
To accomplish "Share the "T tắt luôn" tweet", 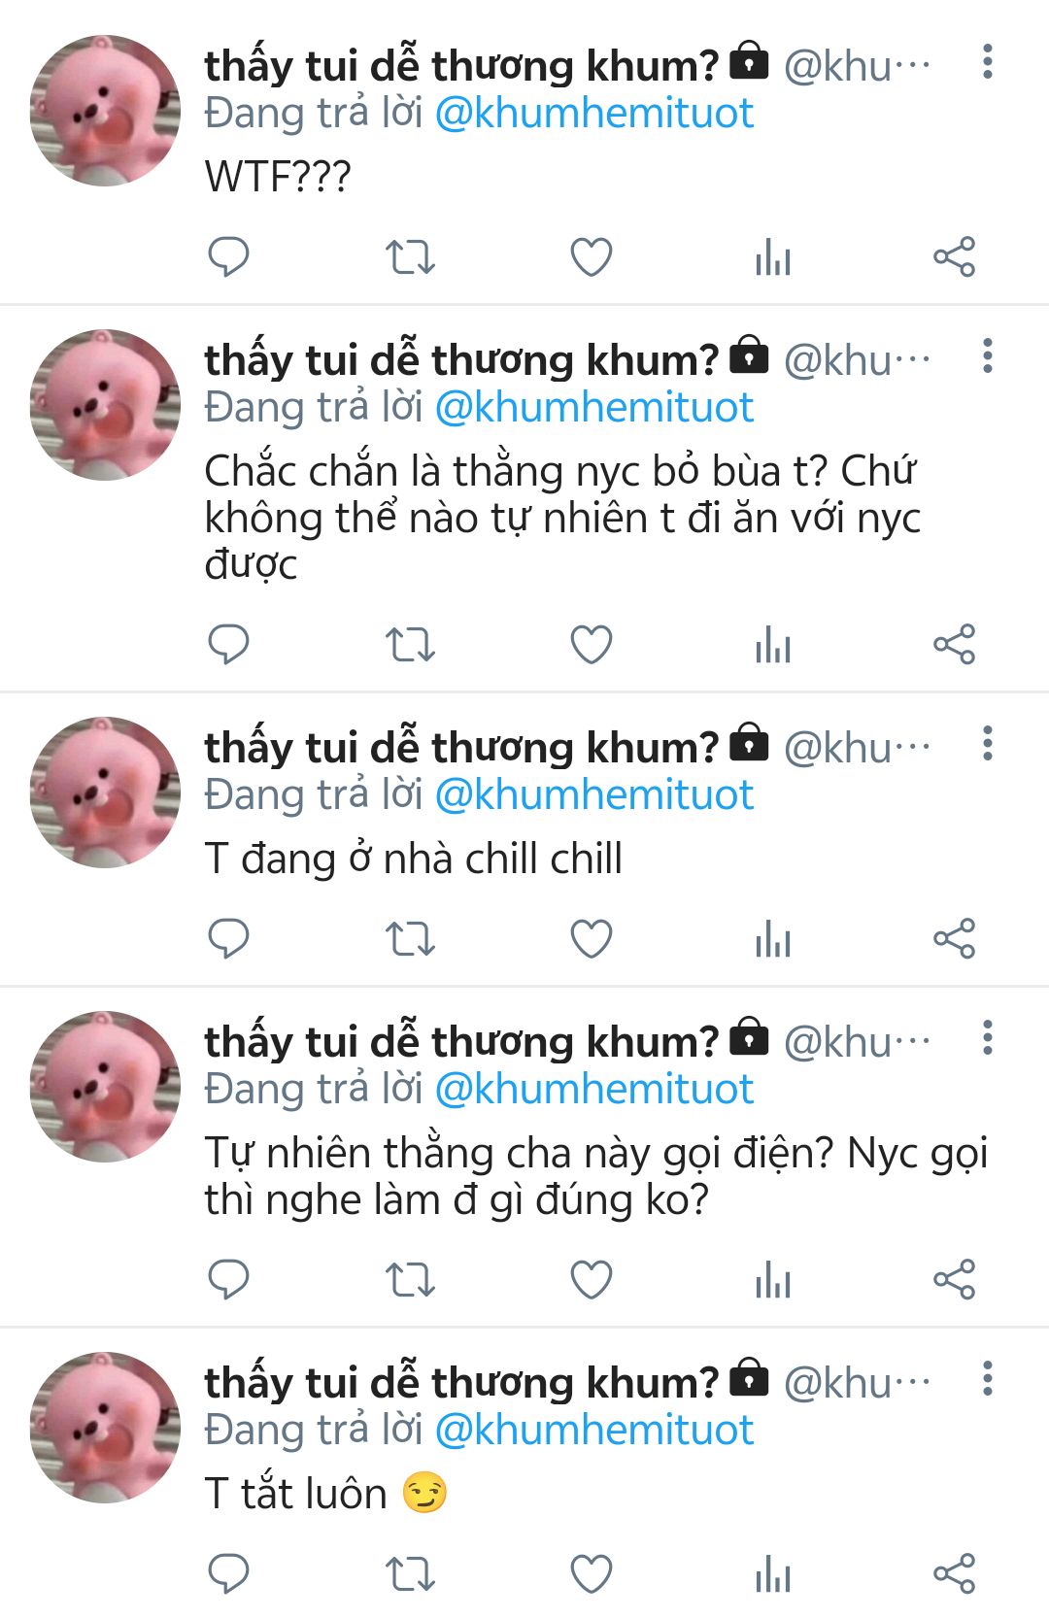I will click(954, 1574).
